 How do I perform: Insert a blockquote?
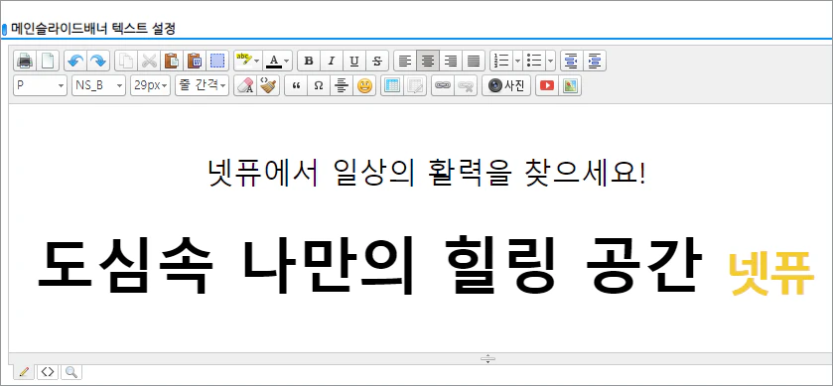click(297, 85)
